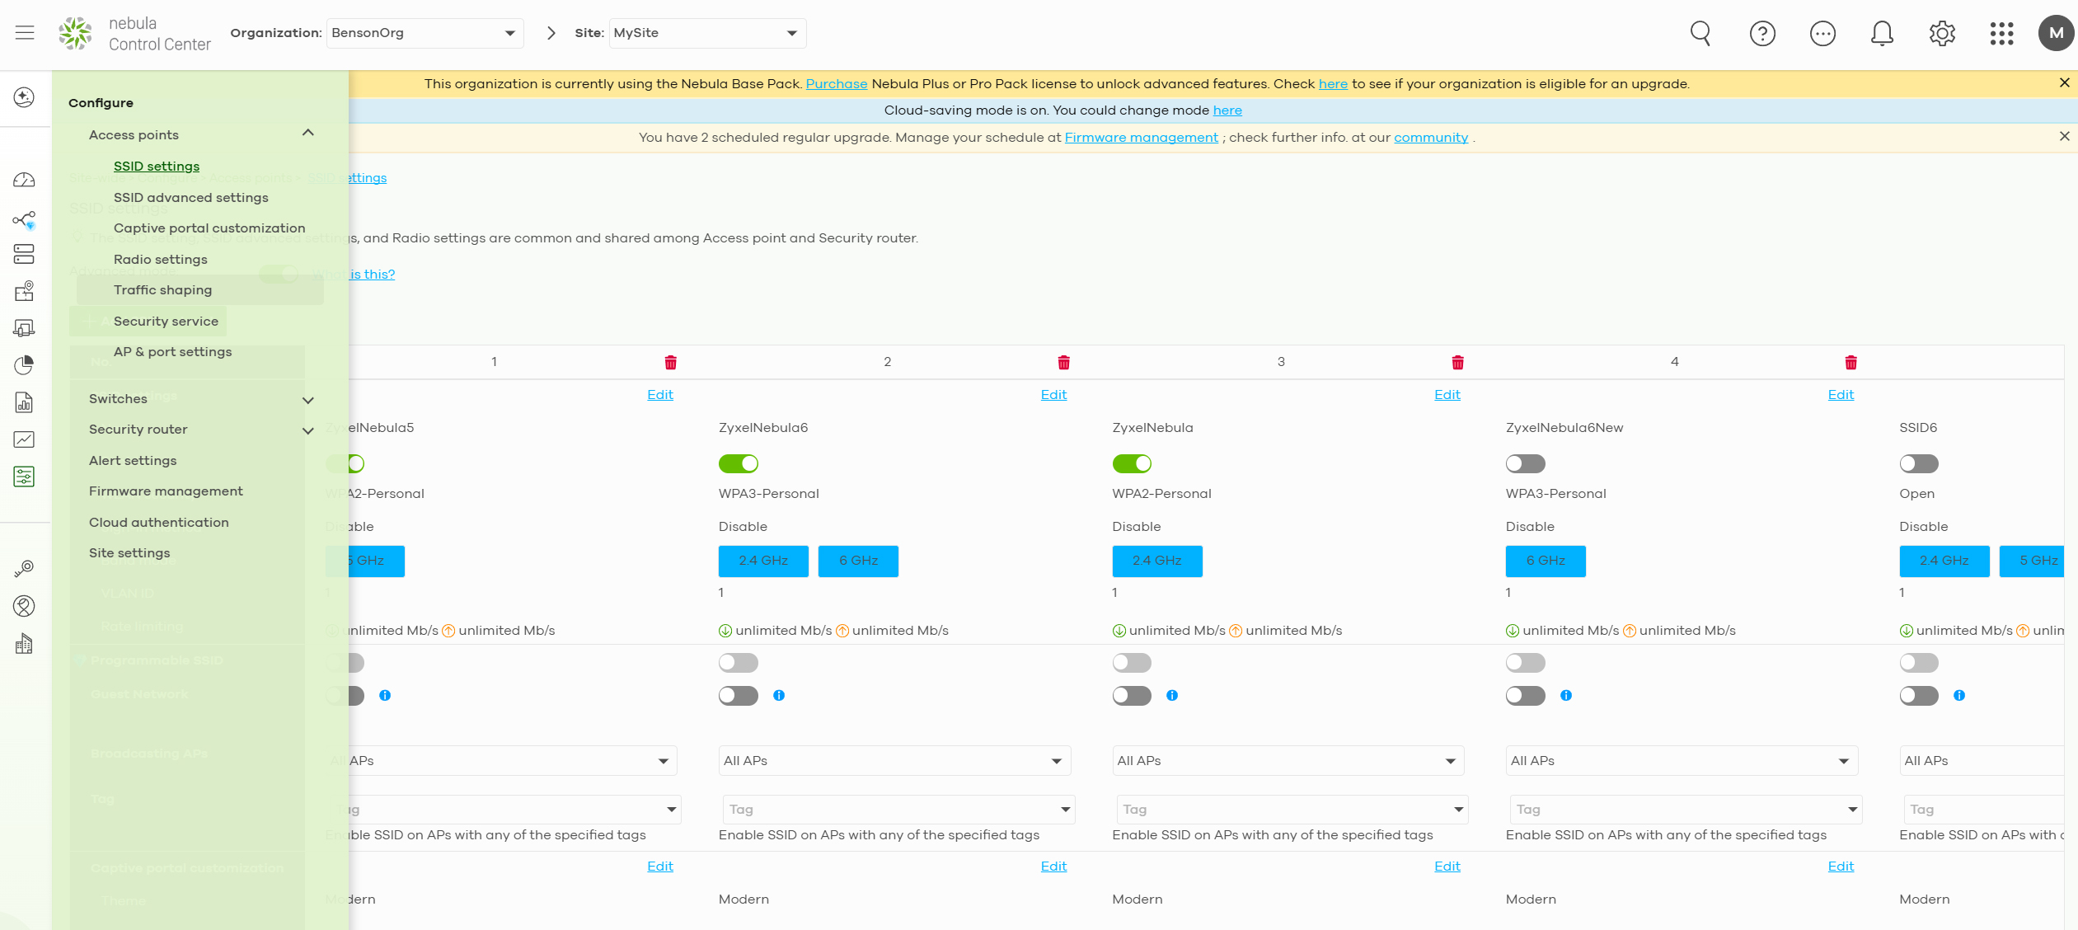Open the clients devices sidebar icon

tap(24, 328)
